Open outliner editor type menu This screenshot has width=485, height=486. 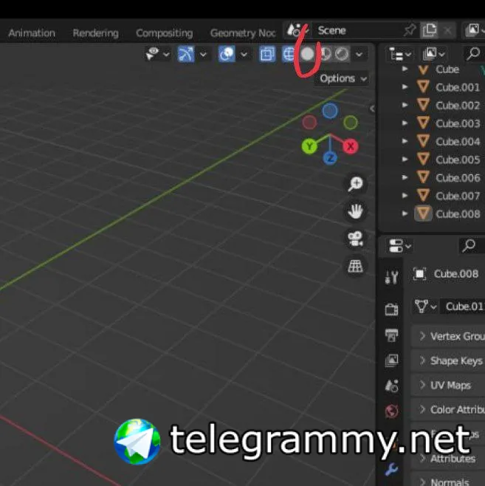coord(400,55)
